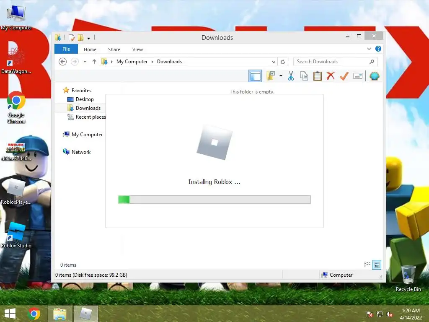429x322 pixels.
Task: Open My Computer desktop icon
Action: pos(16,17)
